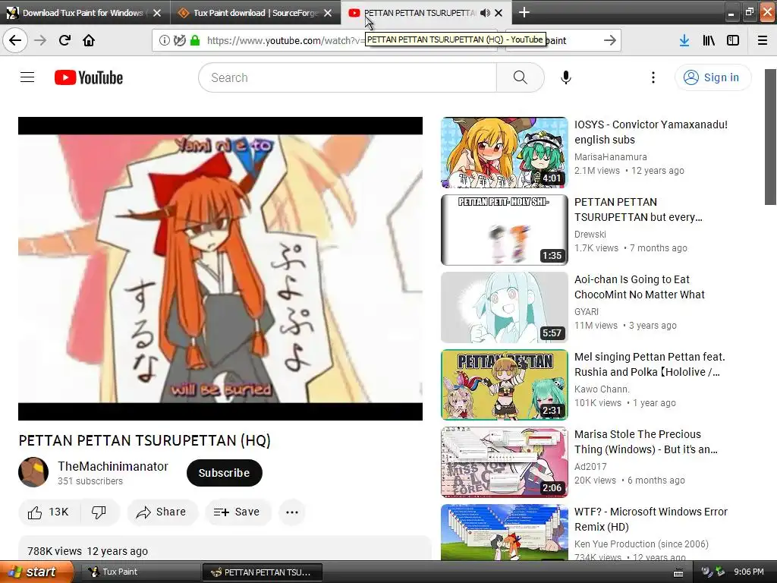The height and width of the screenshot is (583, 777).
Task: Open Aoi-chan Is Going to Eat title
Action: 639,286
